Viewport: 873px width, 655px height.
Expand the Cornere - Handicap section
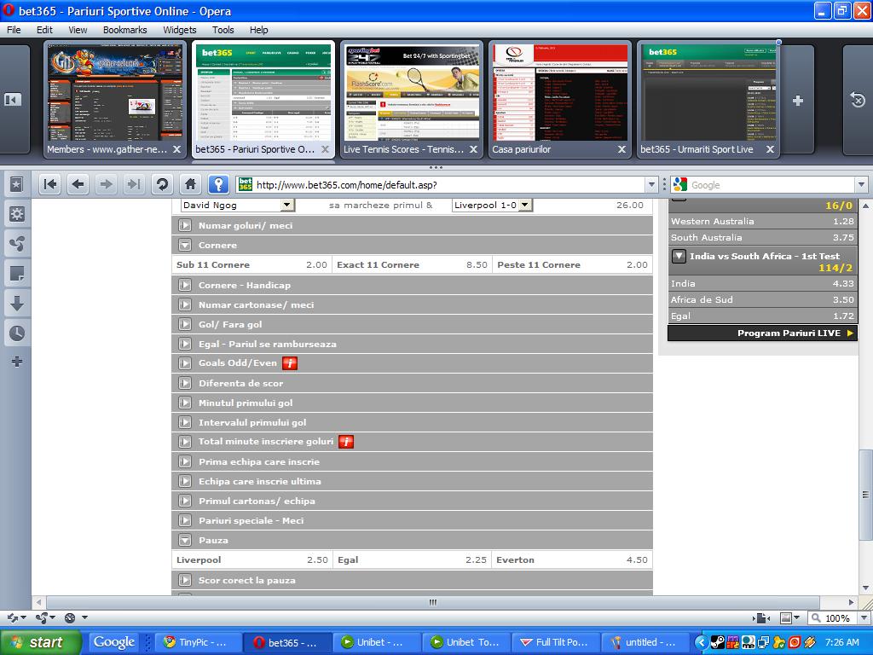[x=185, y=285]
